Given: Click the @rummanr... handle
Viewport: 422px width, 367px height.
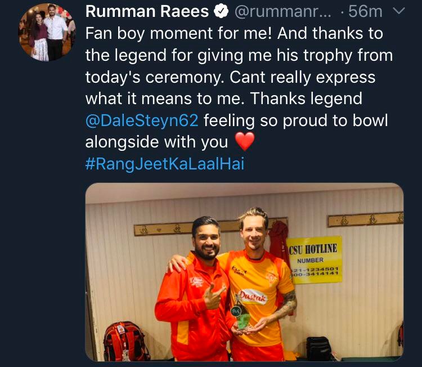Looking at the screenshot, I should point(284,12).
